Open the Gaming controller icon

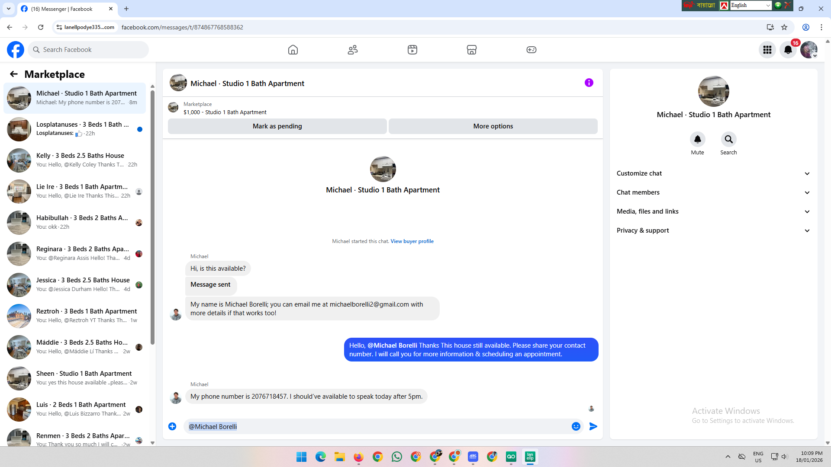click(x=531, y=50)
